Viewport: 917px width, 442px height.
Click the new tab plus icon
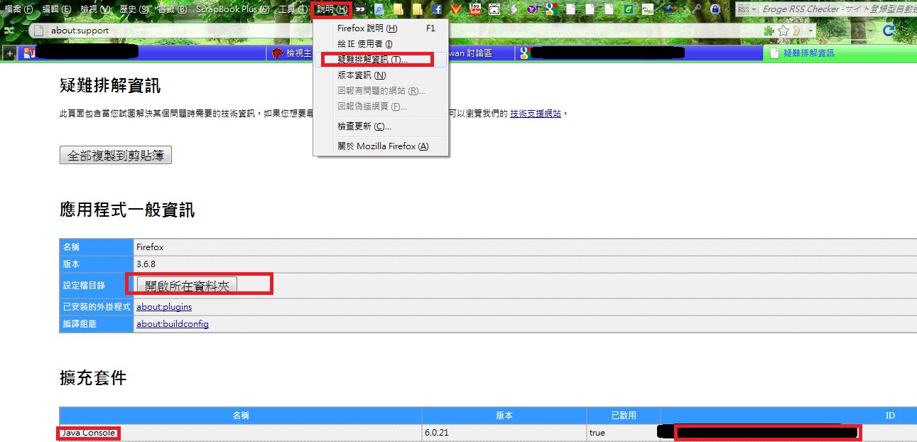pyautogui.click(x=9, y=53)
